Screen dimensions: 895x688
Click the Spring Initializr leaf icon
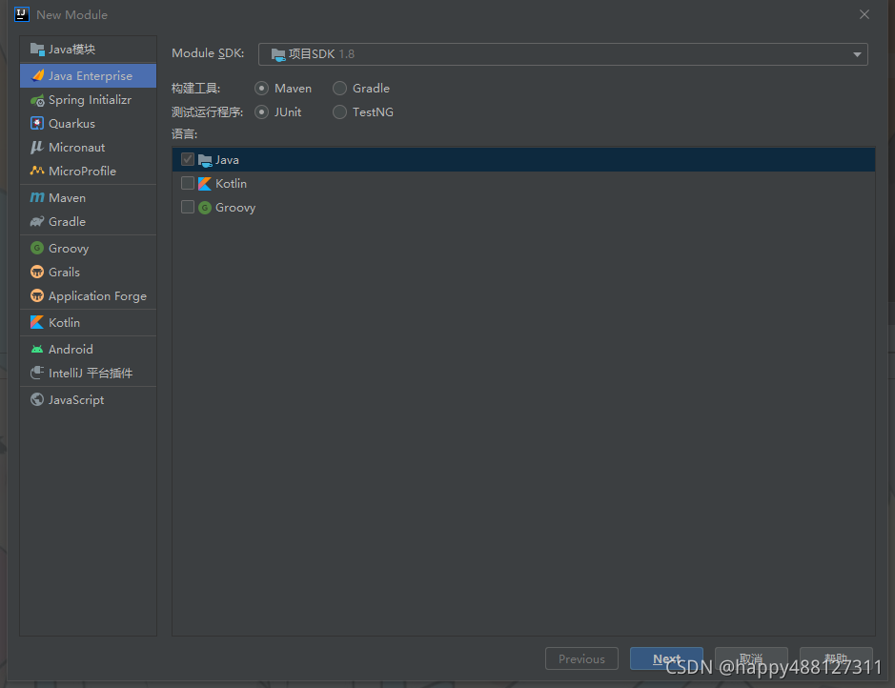(x=37, y=100)
